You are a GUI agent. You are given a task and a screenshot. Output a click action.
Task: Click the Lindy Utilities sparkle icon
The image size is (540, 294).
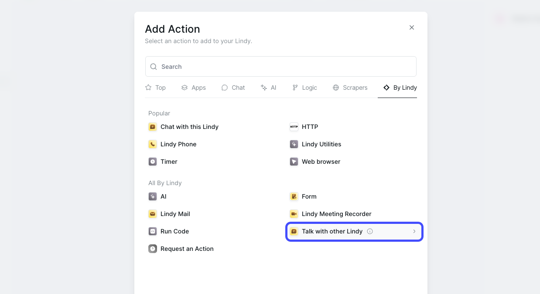click(x=294, y=144)
